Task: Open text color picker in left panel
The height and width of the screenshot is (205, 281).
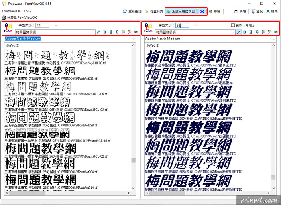Action: pyautogui.click(x=123, y=32)
